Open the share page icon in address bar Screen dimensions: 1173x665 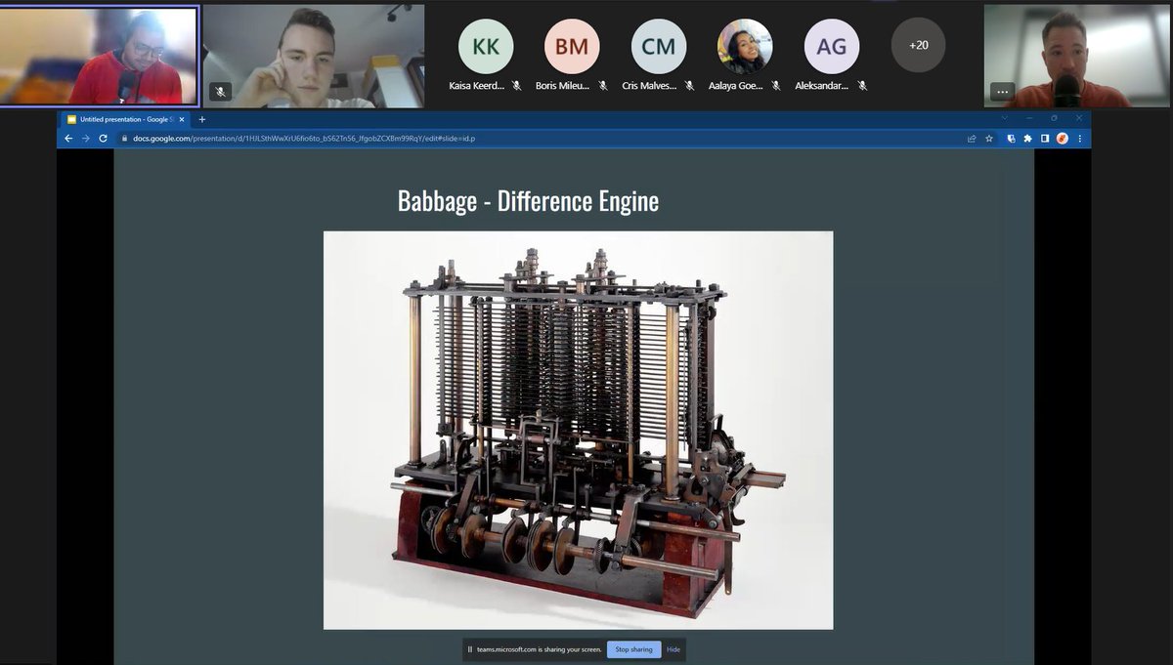click(972, 139)
